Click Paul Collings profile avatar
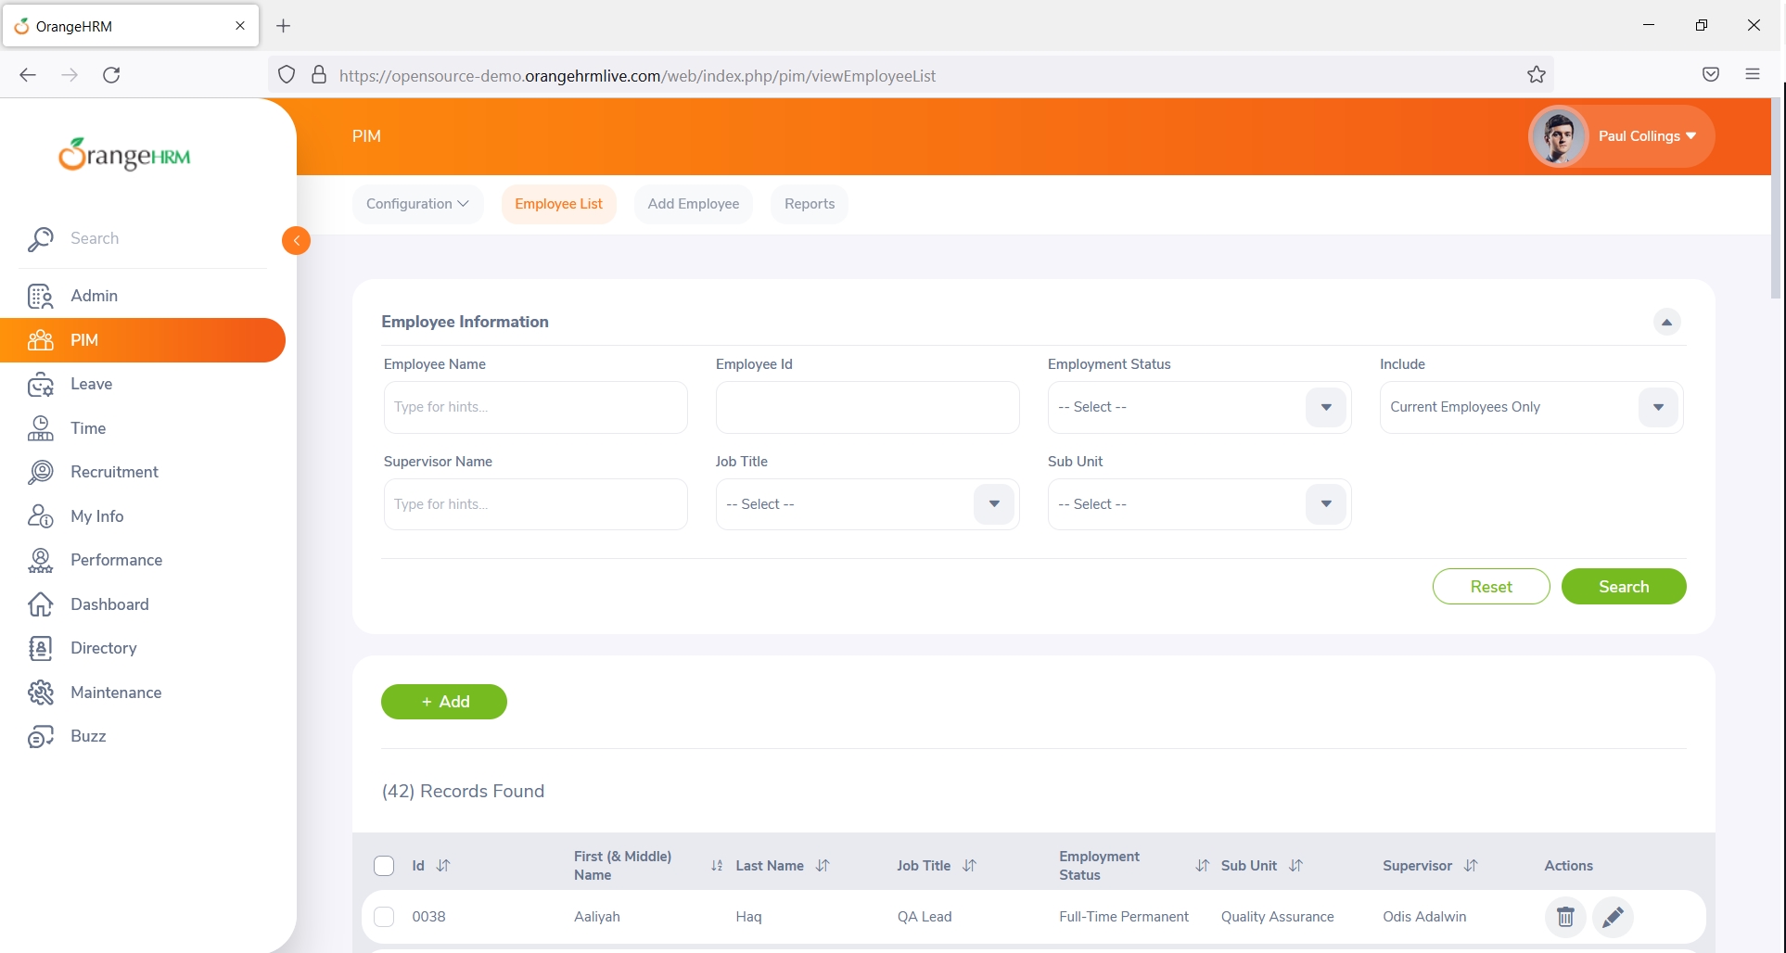 [1559, 135]
